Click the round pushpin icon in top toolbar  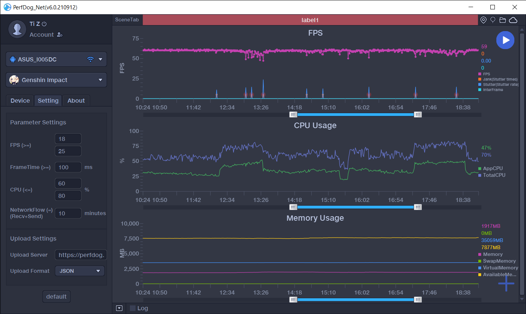493,20
